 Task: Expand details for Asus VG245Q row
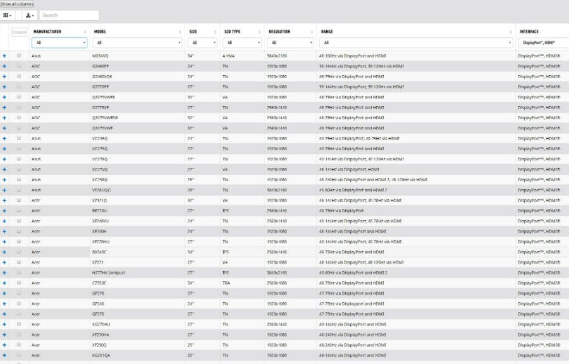tap(4, 138)
